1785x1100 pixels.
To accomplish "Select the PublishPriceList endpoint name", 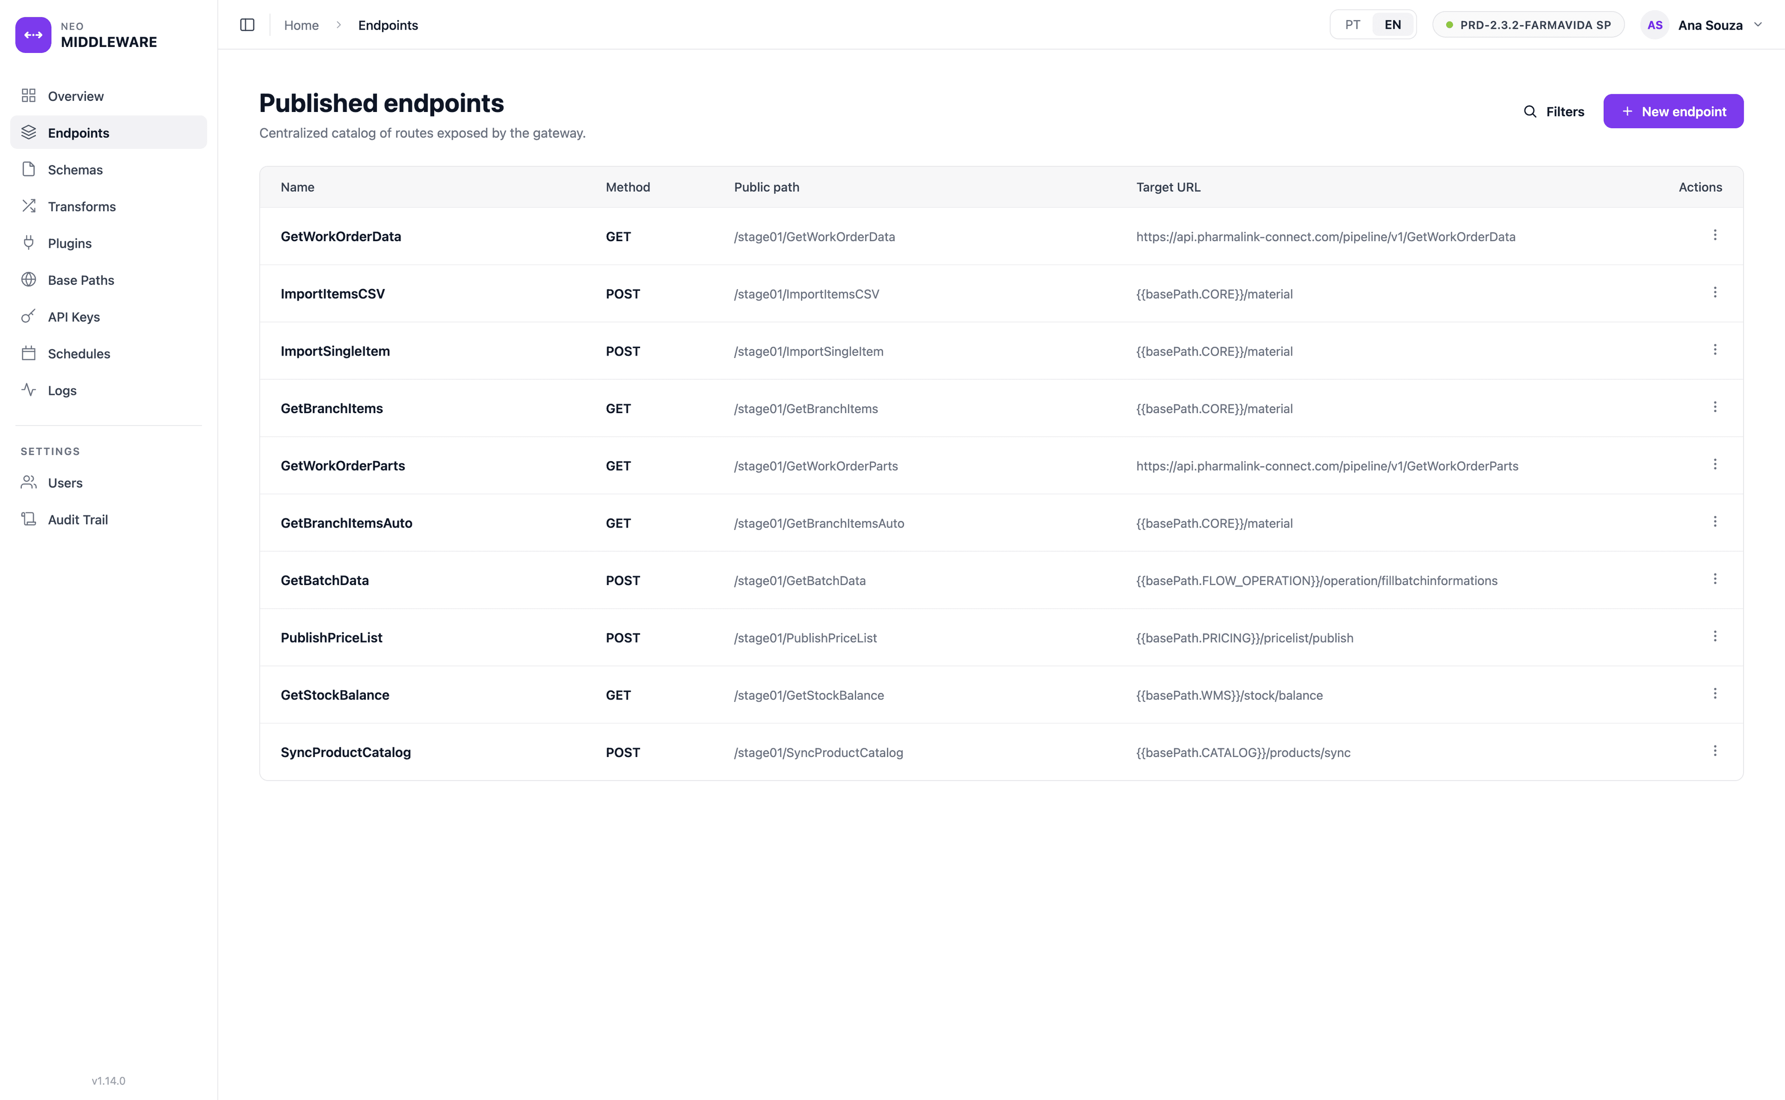I will click(x=331, y=638).
